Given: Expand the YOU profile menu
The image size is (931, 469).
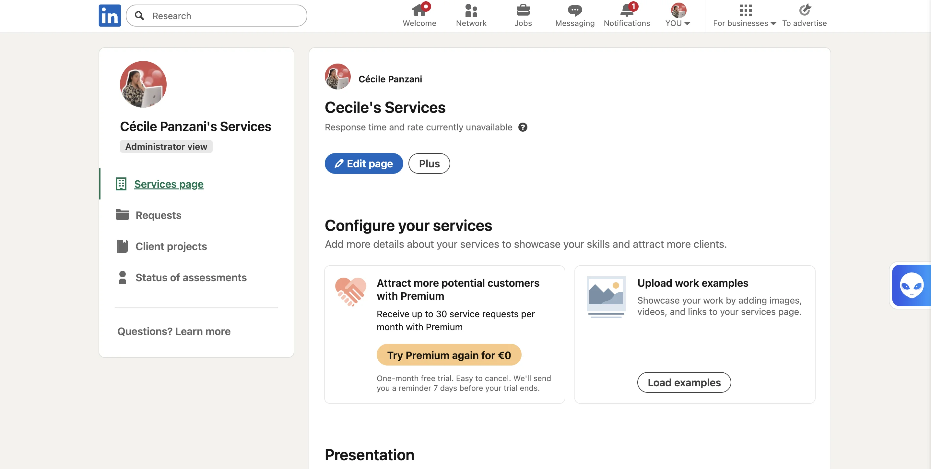Looking at the screenshot, I should click(x=678, y=16).
